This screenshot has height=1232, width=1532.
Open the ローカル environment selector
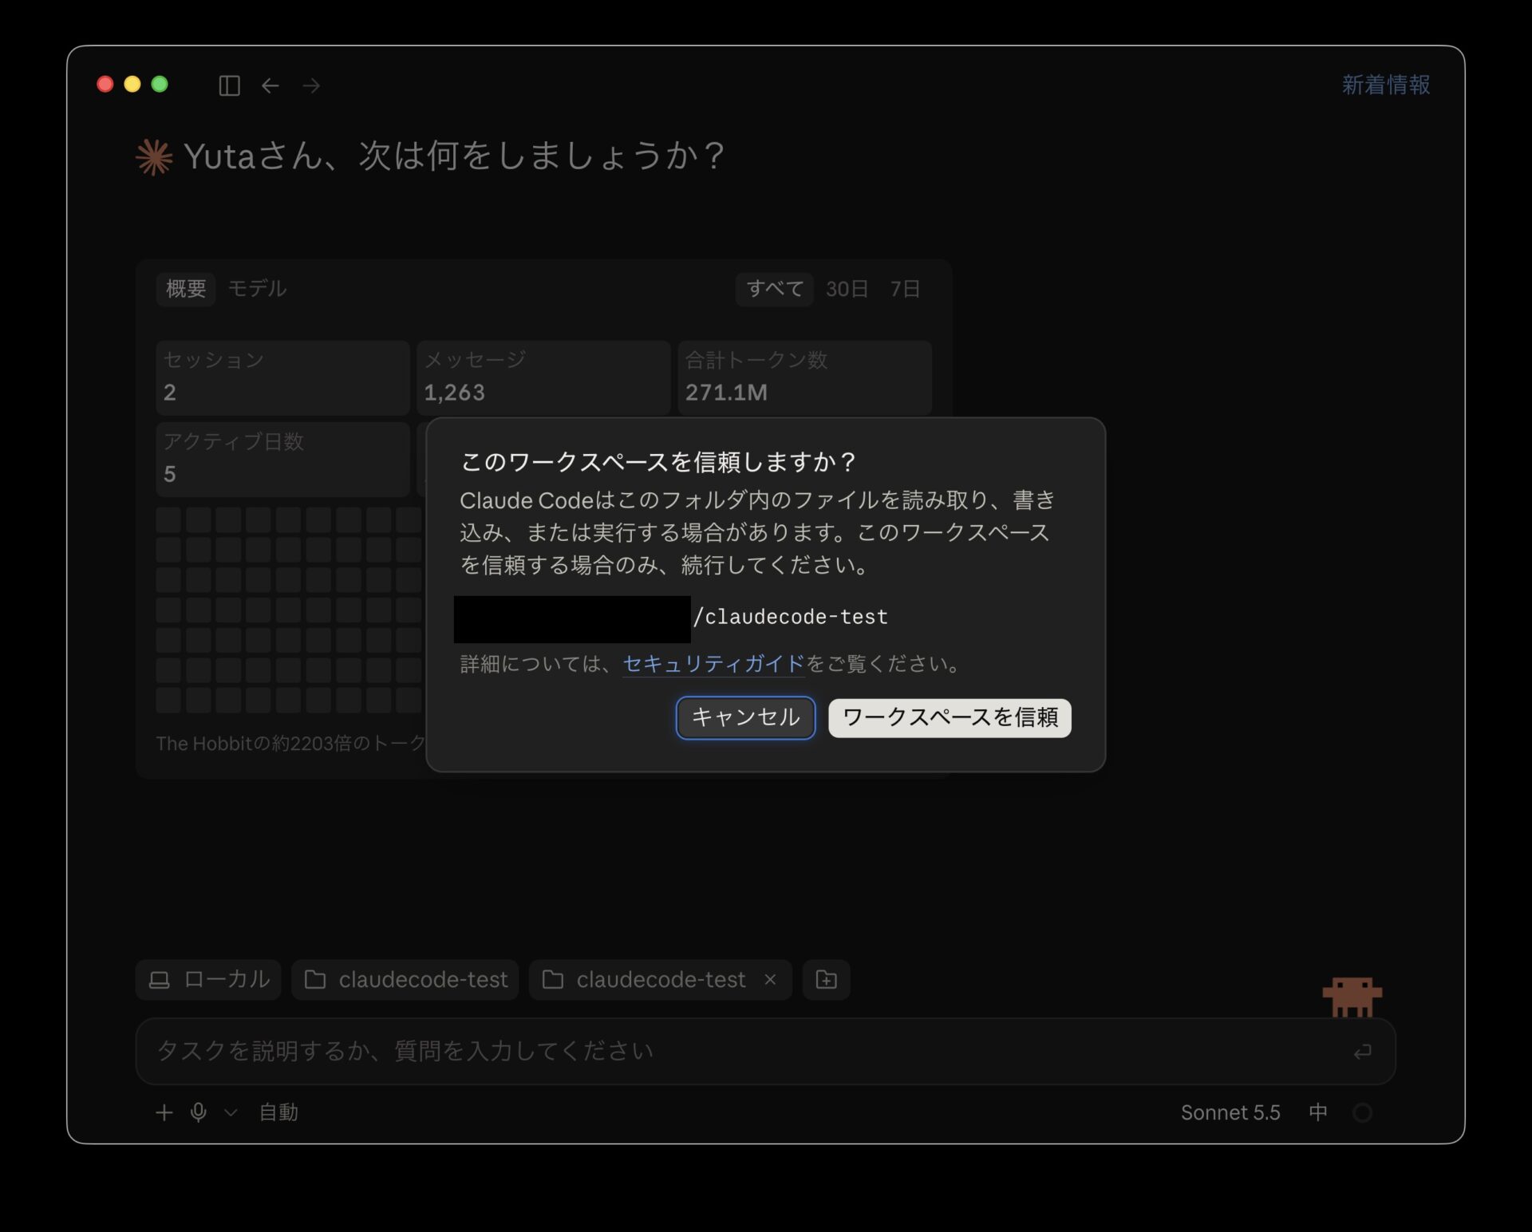point(208,979)
